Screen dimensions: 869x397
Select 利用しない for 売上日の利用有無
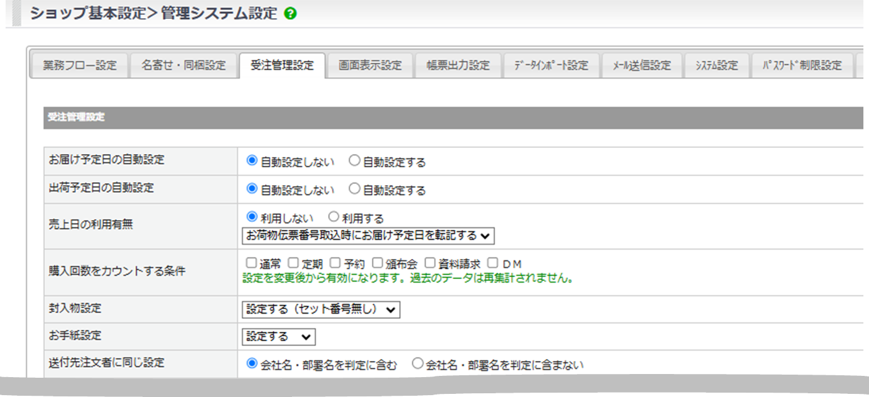(252, 217)
